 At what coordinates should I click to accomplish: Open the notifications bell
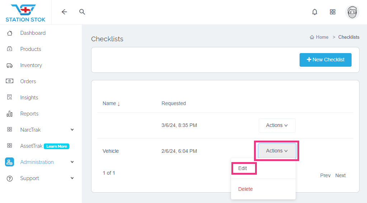(x=315, y=12)
